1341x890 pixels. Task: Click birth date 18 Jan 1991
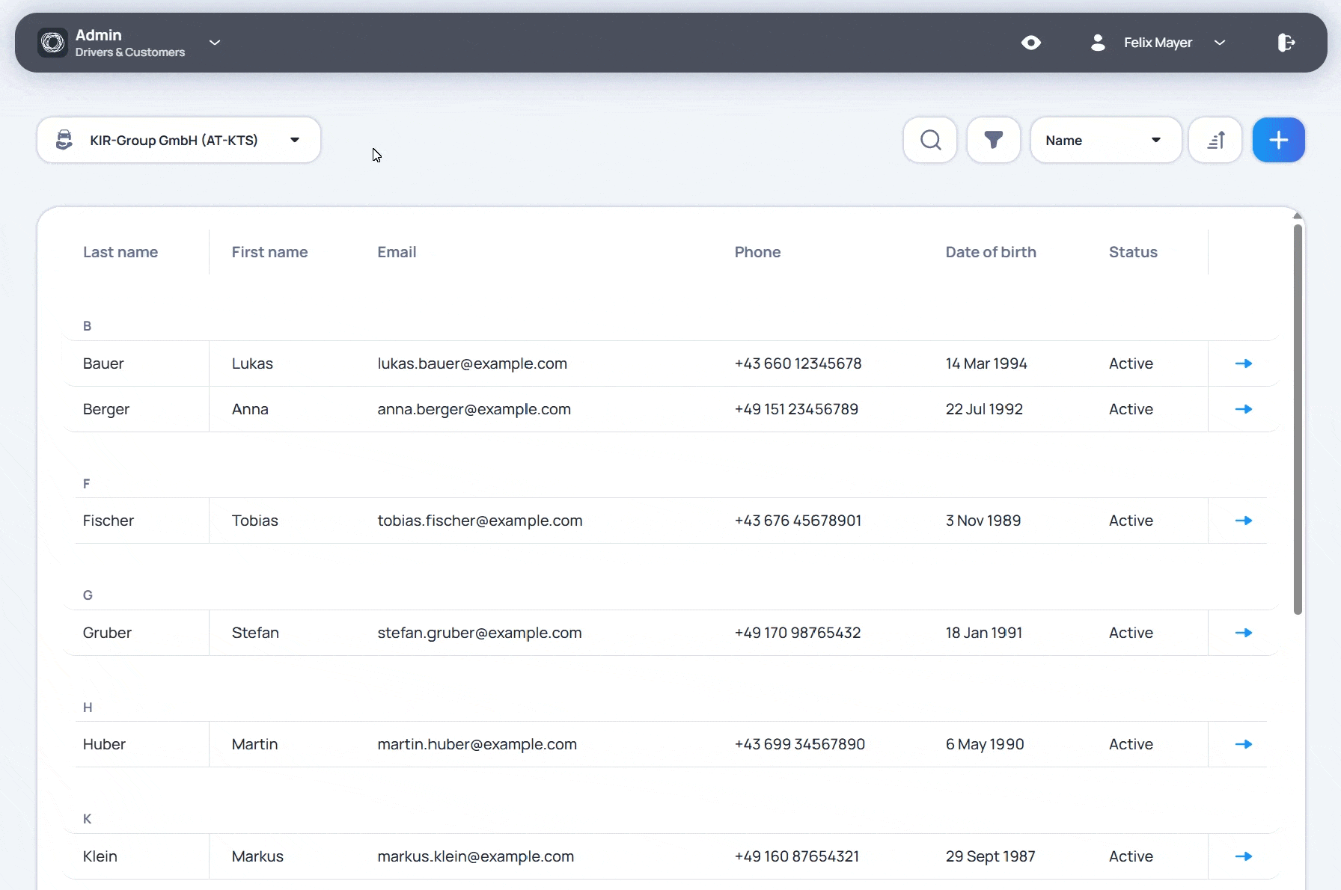click(x=983, y=633)
